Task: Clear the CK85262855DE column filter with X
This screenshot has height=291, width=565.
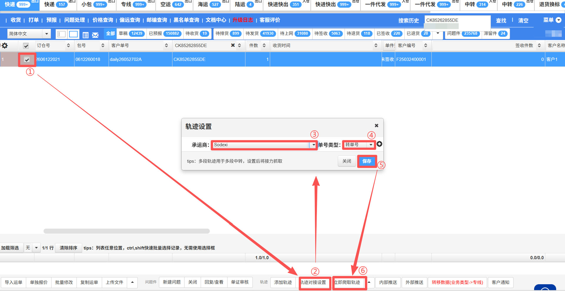Action: [233, 45]
